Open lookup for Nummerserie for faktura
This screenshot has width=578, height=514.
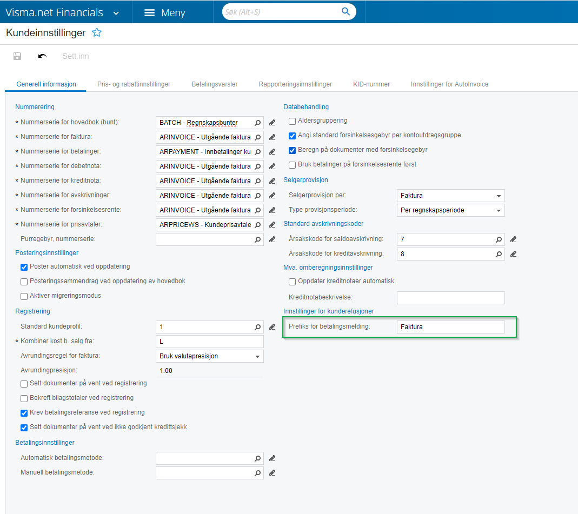258,137
